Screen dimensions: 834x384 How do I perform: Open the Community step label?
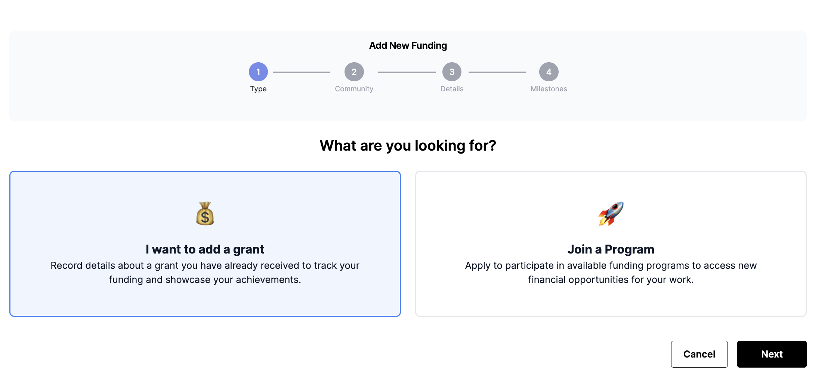(x=354, y=89)
